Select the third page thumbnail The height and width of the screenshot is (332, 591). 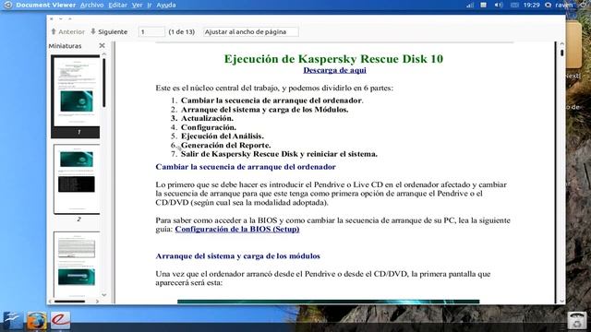coord(77,265)
